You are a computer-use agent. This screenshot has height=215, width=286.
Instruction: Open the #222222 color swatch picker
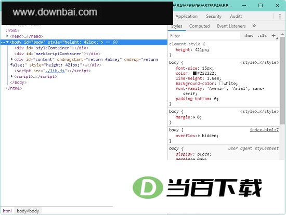(194, 73)
